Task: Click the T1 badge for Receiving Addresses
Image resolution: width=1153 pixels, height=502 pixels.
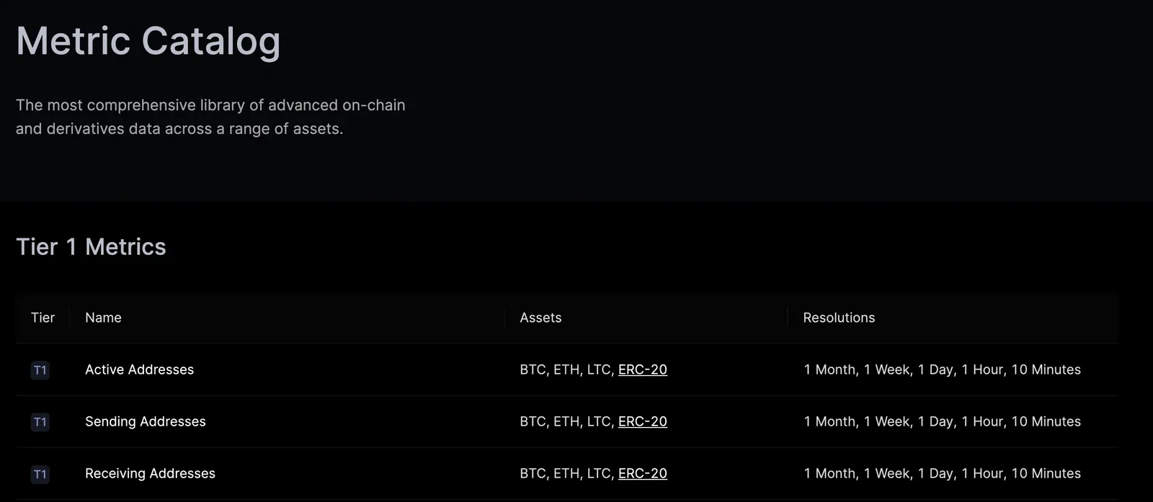Action: tap(40, 474)
